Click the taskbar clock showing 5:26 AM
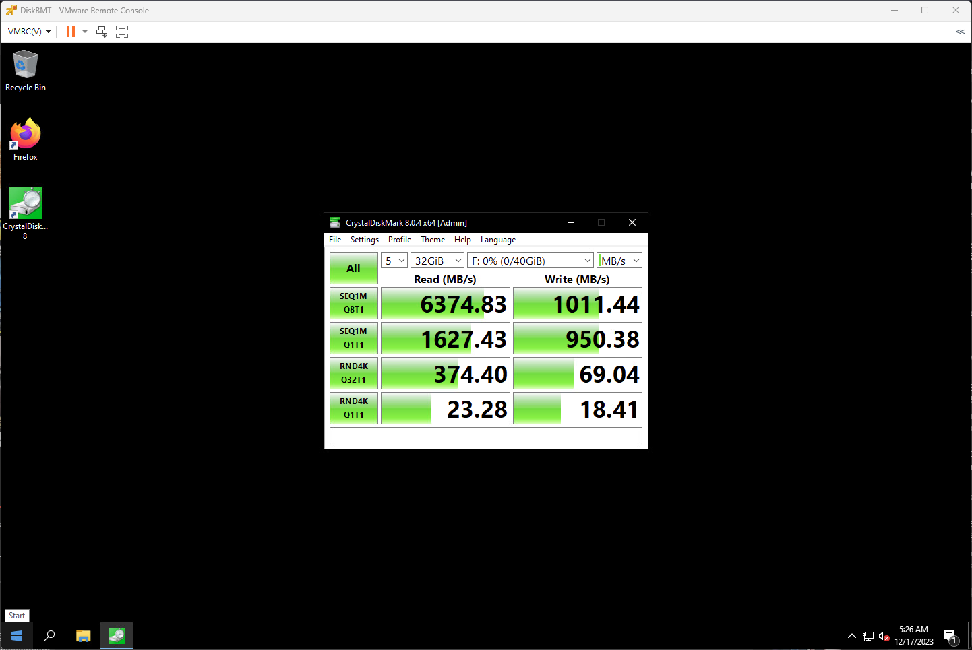The height and width of the screenshot is (650, 972). [x=914, y=636]
